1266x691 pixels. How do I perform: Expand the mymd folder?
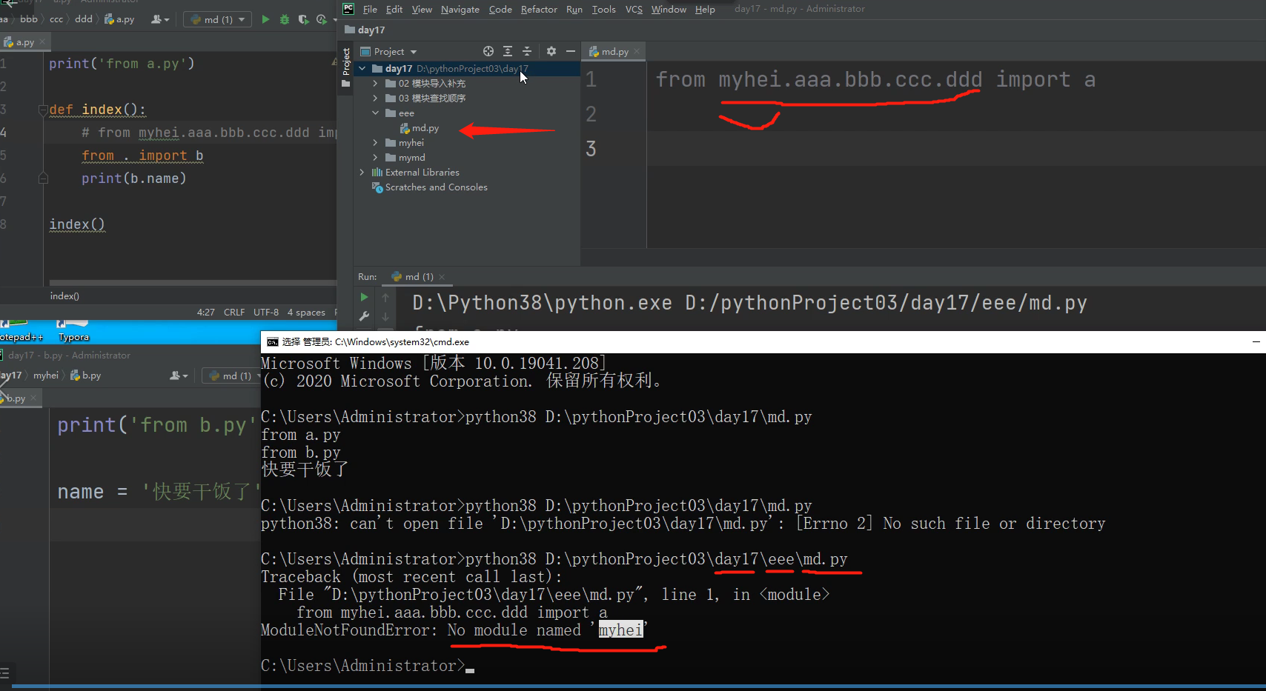(x=376, y=158)
